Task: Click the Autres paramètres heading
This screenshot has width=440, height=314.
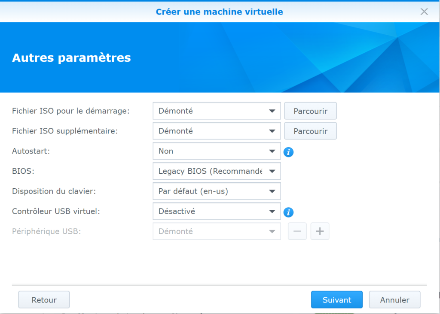Action: pyautogui.click(x=71, y=58)
